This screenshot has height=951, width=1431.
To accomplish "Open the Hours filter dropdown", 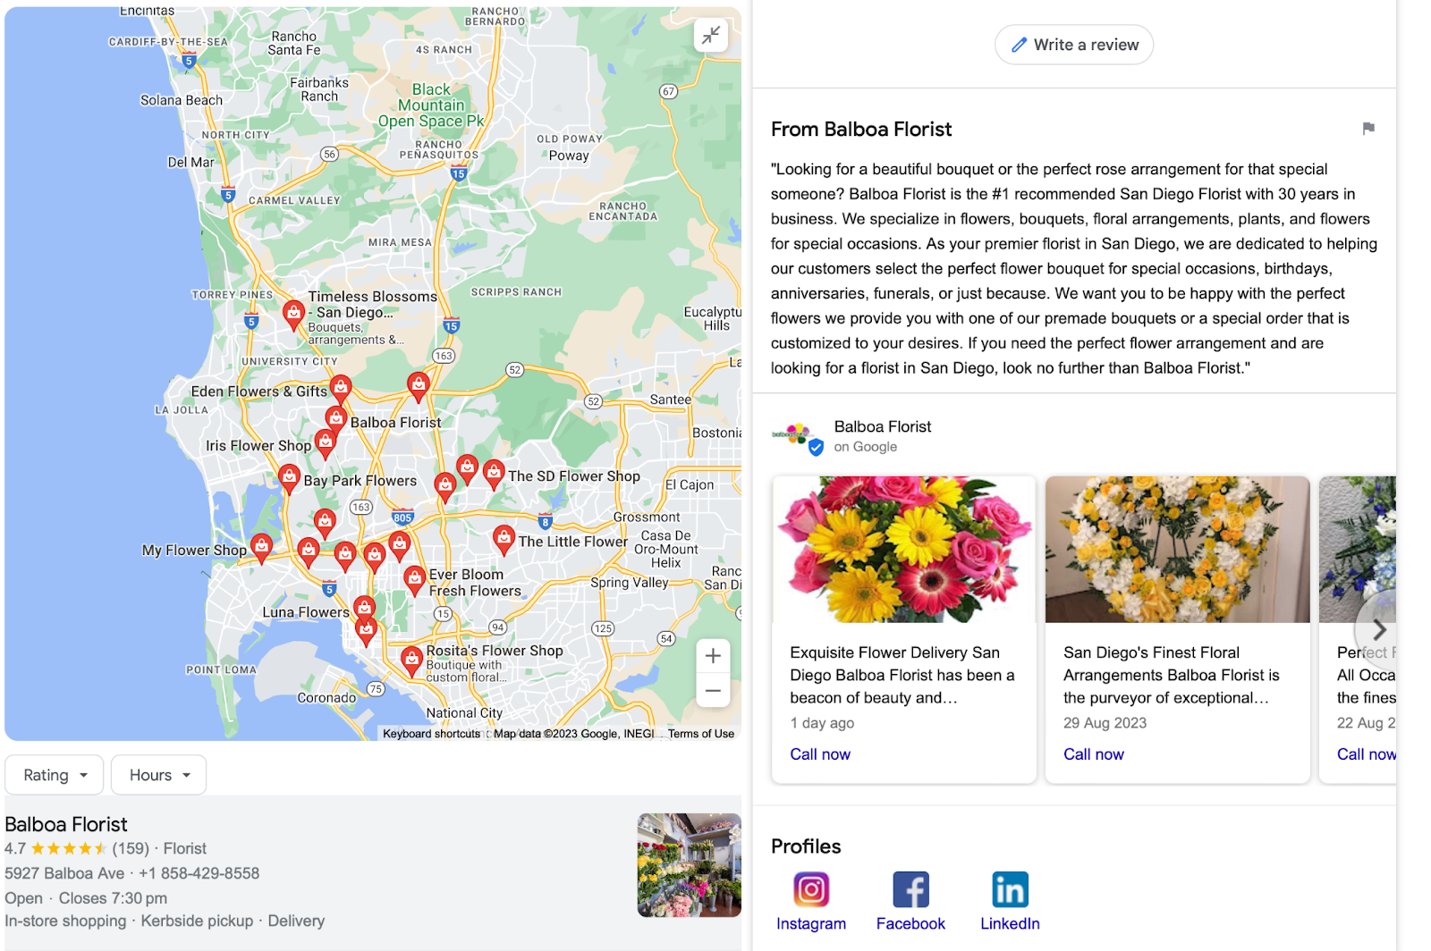I will [157, 775].
